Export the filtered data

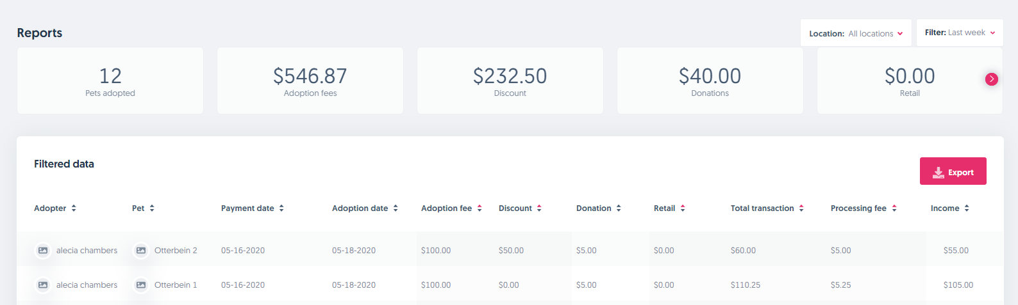[x=953, y=171]
